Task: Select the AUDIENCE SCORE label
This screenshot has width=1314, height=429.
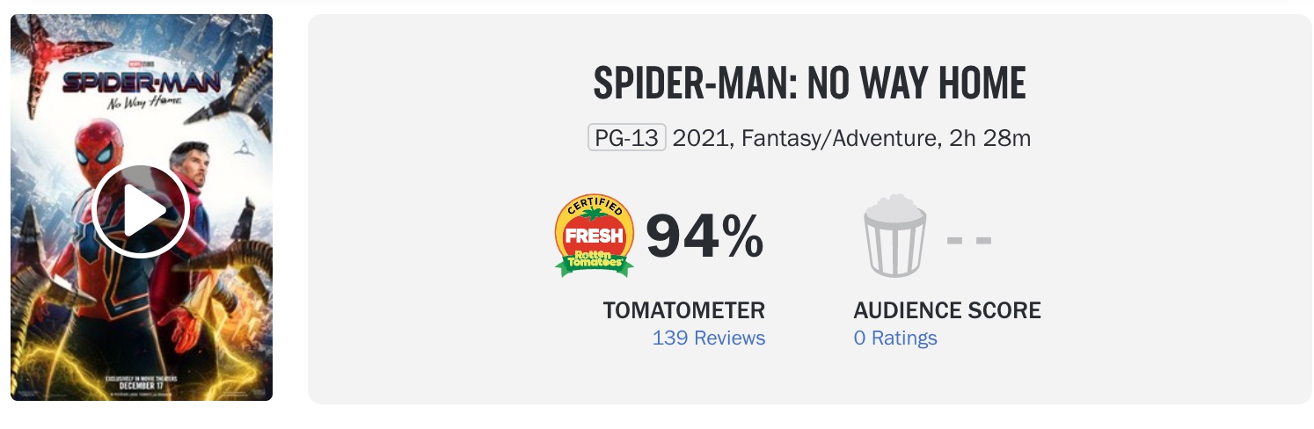Action: click(946, 309)
